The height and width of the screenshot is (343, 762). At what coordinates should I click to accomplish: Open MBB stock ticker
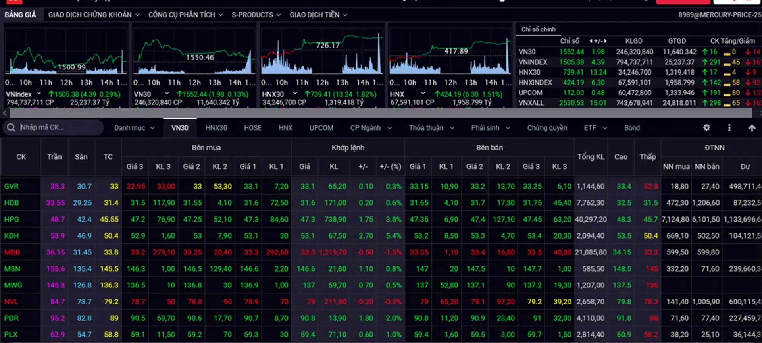pyautogui.click(x=12, y=252)
